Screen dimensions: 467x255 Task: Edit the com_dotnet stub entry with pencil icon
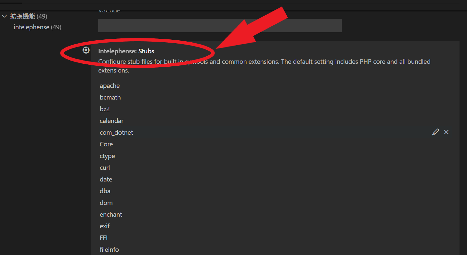point(435,132)
